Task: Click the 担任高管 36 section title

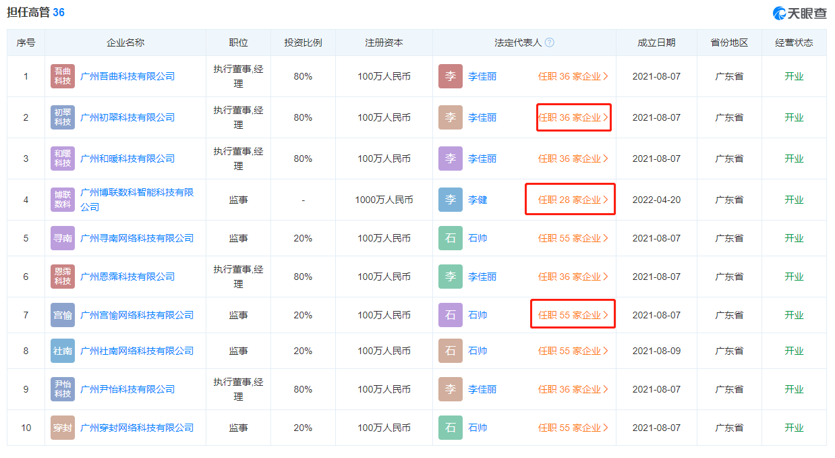Action: pyautogui.click(x=36, y=12)
